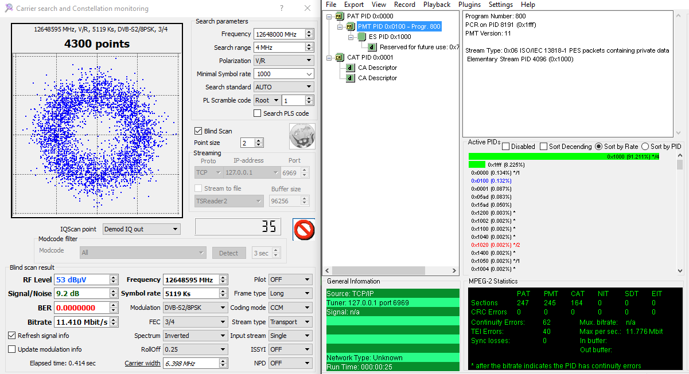Open the Plugins menu

[x=469, y=5]
